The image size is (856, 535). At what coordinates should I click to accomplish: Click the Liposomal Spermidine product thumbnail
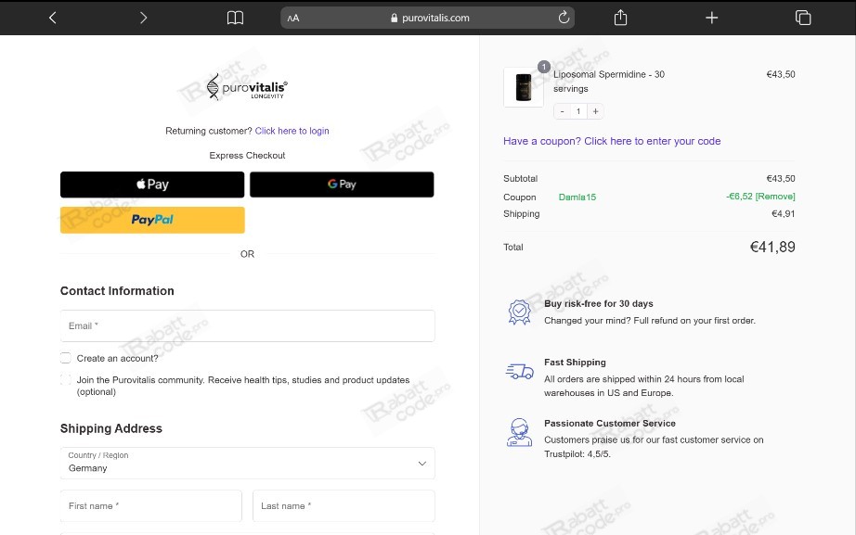click(524, 87)
